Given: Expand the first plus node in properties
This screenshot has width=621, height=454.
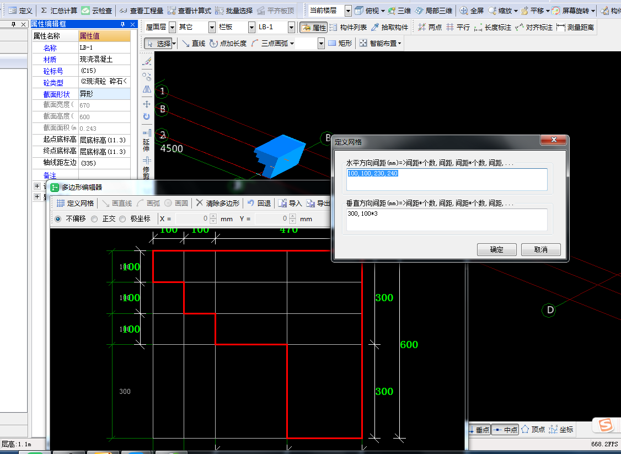Looking at the screenshot, I should click(x=38, y=186).
